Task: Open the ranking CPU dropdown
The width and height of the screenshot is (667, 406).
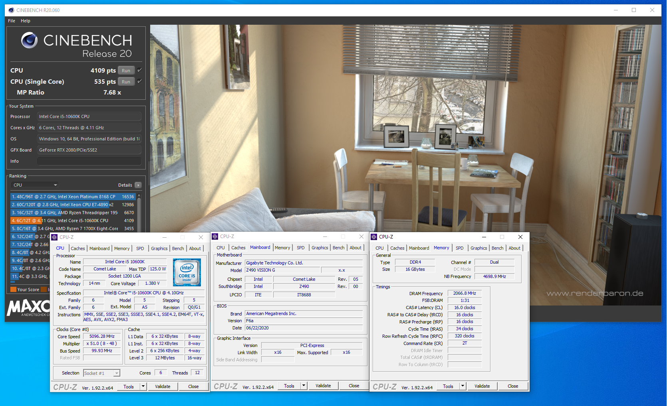Action: (x=35, y=185)
